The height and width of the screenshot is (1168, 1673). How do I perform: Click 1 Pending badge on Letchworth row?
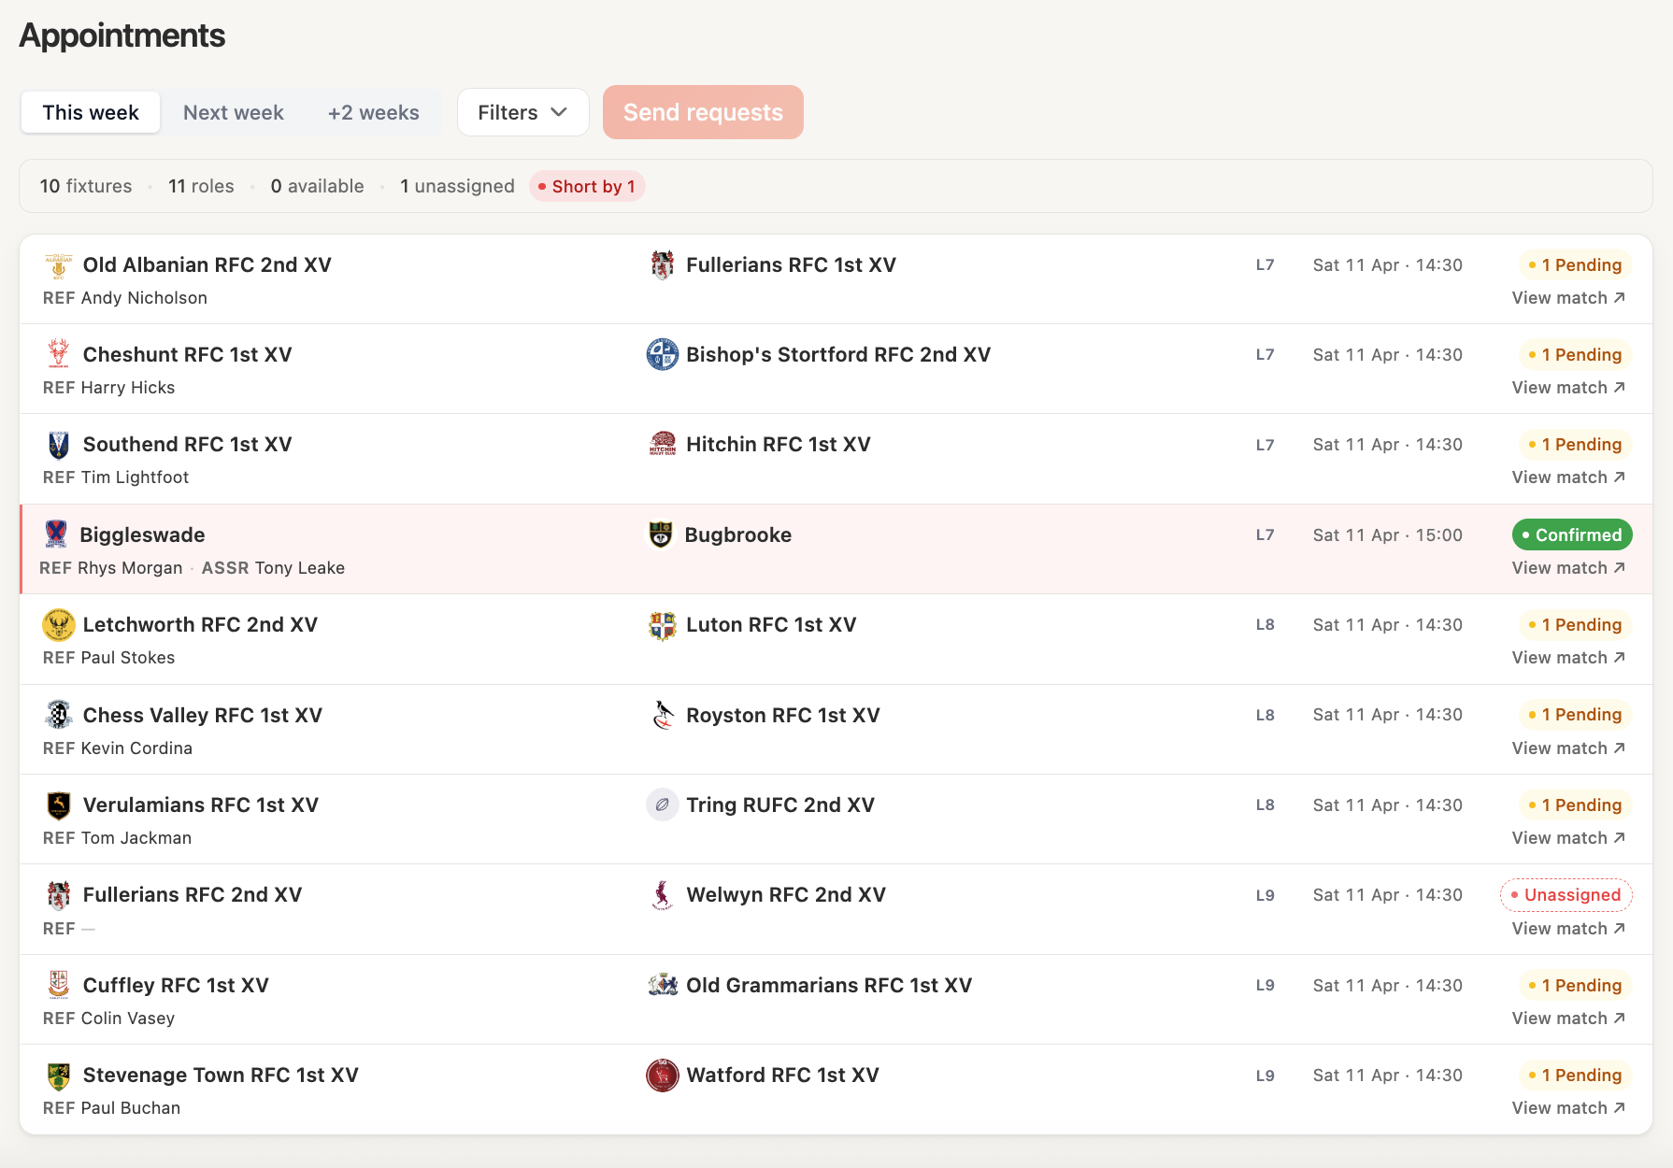point(1575,625)
